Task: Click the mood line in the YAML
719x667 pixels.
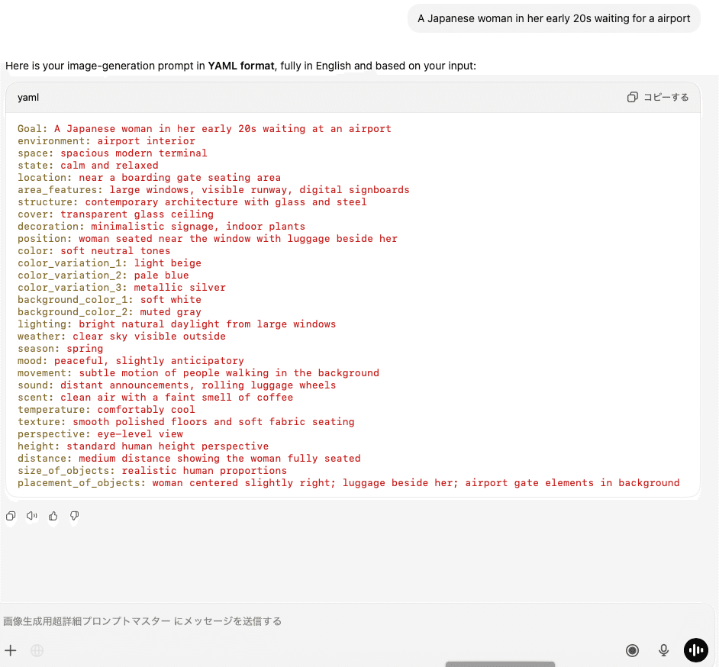Action: click(131, 361)
